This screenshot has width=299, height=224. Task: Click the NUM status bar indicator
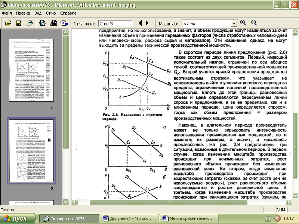coord(281,210)
